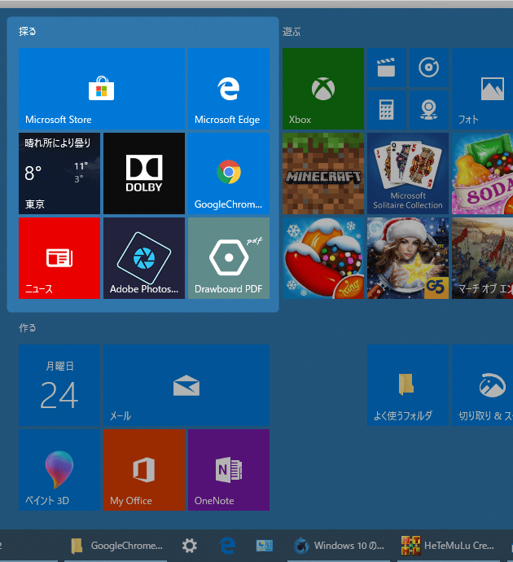Screen dimensions: 513x562
Task: Open the Groove Music disc tile
Action: [429, 68]
